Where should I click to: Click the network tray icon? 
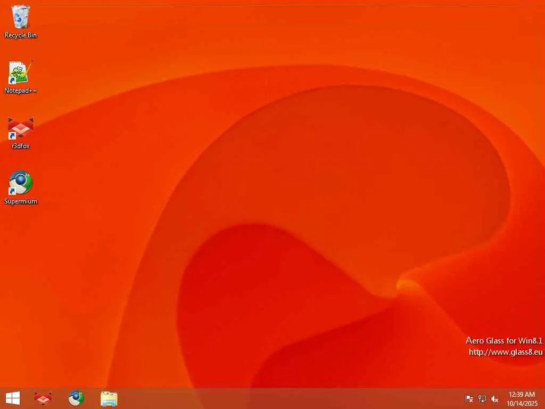click(x=482, y=399)
